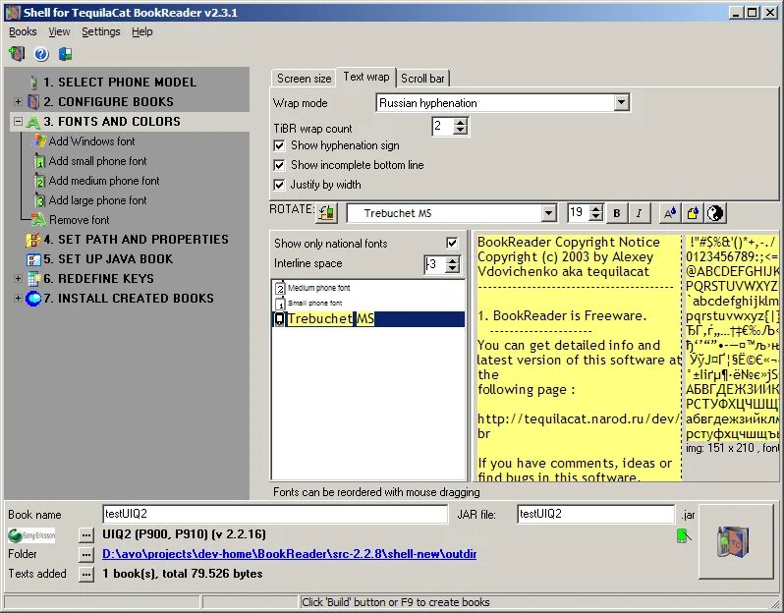Image resolution: width=784 pixels, height=613 pixels.
Task: Collapse the Fonts and Colors tree node
Action: 18,121
